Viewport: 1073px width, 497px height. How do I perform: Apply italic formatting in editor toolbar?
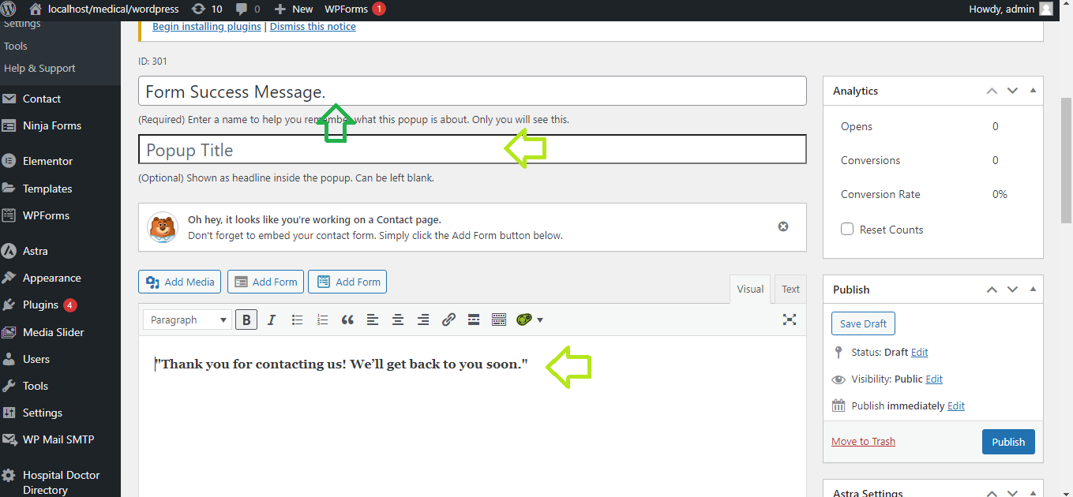click(x=272, y=319)
